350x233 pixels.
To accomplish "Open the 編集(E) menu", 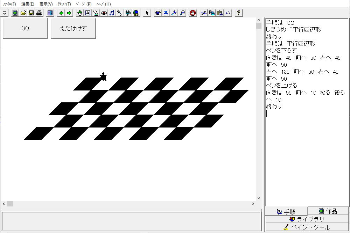I will 28,4.
